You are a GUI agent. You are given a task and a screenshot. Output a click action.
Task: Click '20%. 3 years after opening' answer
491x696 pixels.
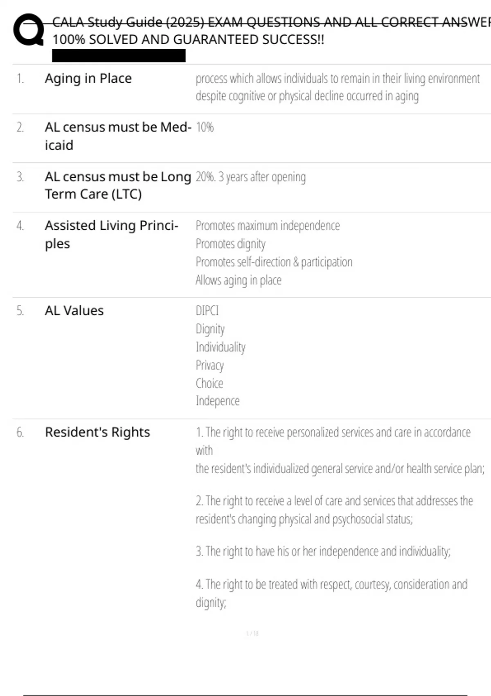251,177
